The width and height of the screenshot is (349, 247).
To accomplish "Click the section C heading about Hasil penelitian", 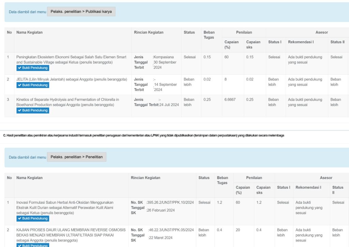I will (x=143, y=135).
